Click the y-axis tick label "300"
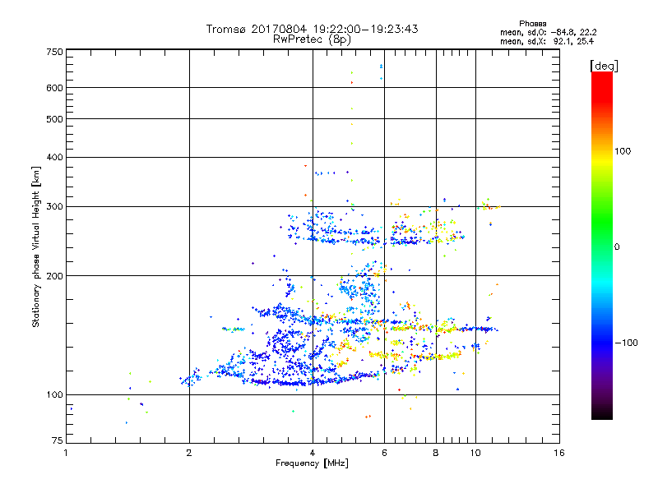The image size is (658, 493). [x=54, y=207]
